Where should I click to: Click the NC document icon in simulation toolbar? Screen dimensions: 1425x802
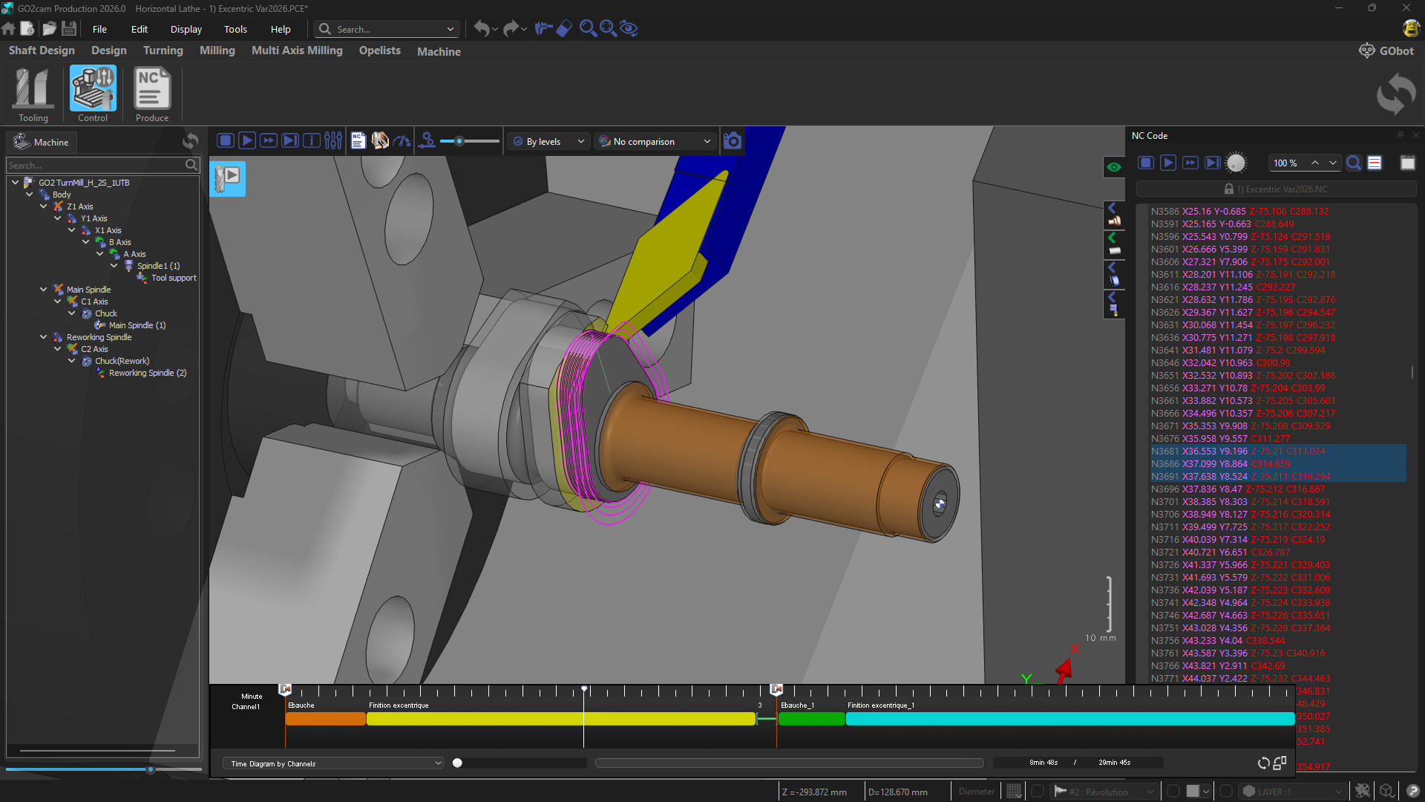click(x=358, y=141)
